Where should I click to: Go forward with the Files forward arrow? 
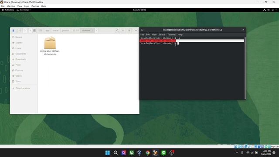(x=25, y=31)
